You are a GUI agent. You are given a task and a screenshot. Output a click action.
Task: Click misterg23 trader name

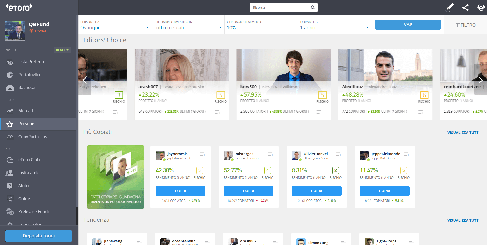pos(244,154)
